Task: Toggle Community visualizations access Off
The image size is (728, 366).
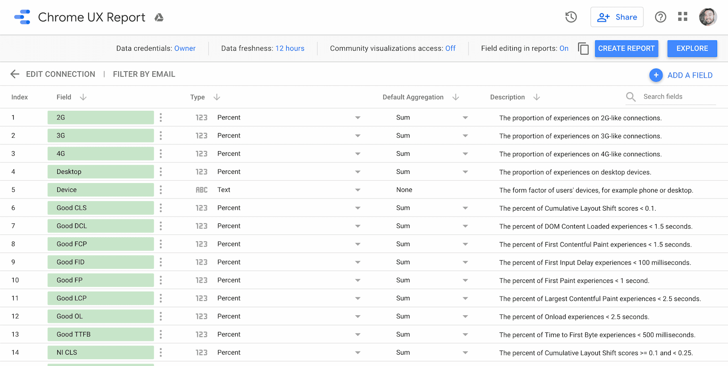Action: coord(450,49)
